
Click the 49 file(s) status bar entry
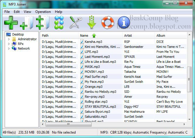[9, 132]
